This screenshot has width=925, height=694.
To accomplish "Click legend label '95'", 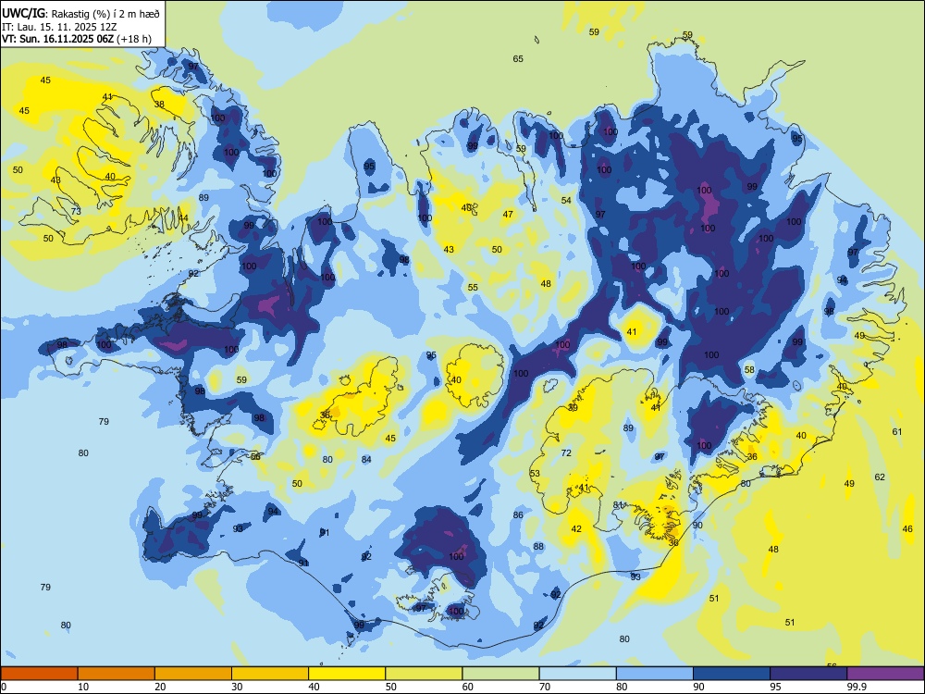I will tap(776, 687).
